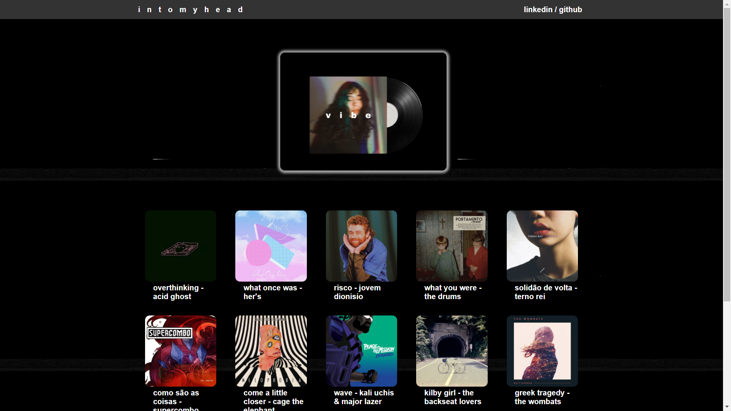731x411 pixels.
Task: Click the intomyhead site title
Action: pyautogui.click(x=190, y=10)
